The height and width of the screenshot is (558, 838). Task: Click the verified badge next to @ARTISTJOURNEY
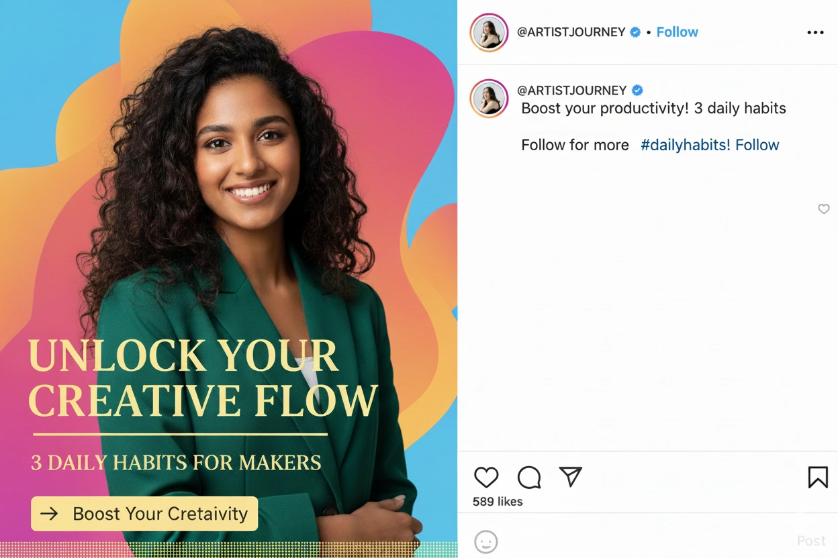click(x=634, y=32)
